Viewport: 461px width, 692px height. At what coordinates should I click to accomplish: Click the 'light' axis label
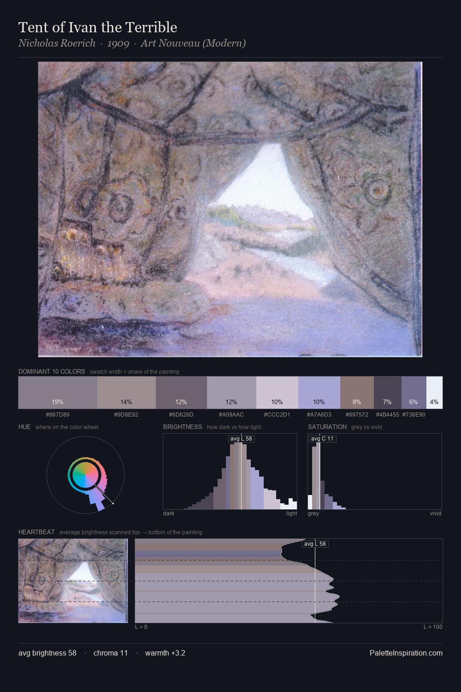click(292, 513)
